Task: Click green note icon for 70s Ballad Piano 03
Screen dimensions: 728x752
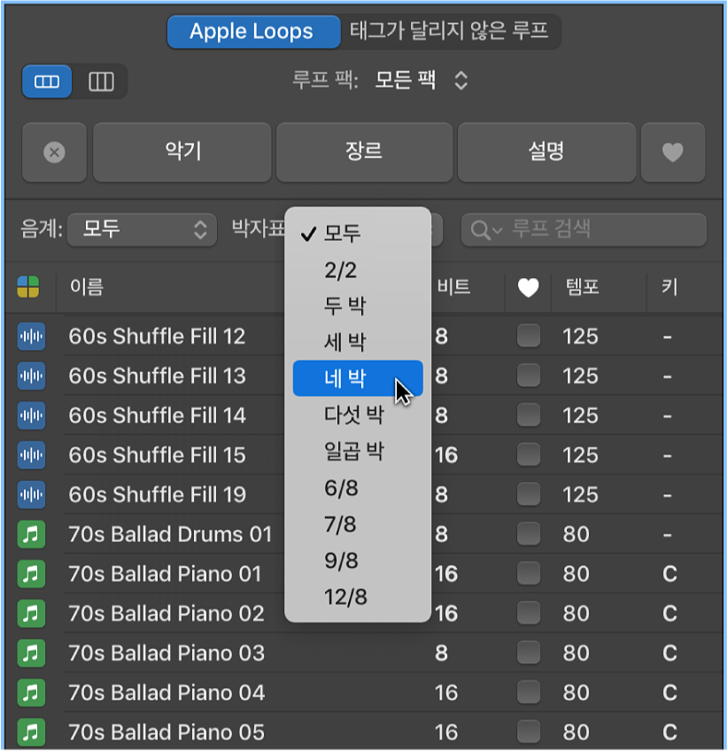Action: pyautogui.click(x=31, y=653)
